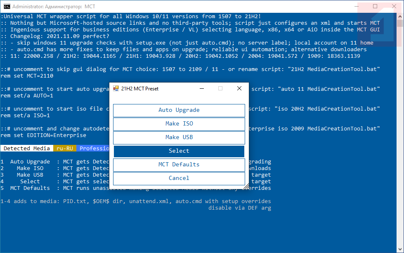This screenshot has height=253, width=404.
Task: Close the Administrator console window
Action: [x=394, y=7]
